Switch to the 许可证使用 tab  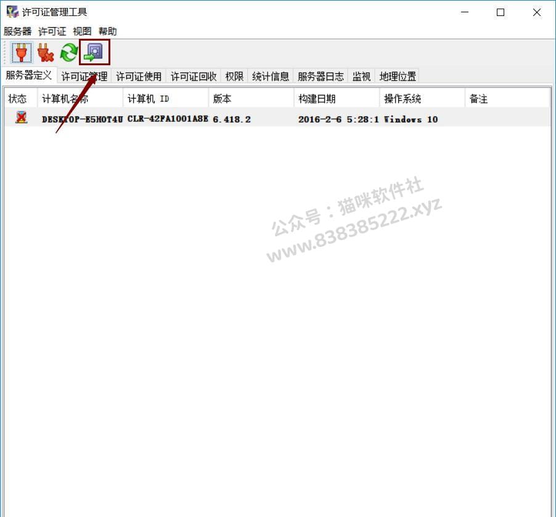pos(139,76)
